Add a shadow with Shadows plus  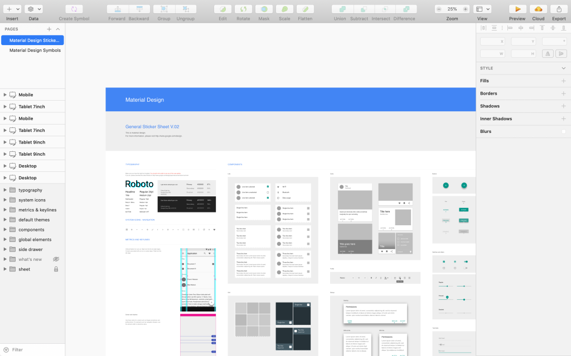tap(563, 106)
